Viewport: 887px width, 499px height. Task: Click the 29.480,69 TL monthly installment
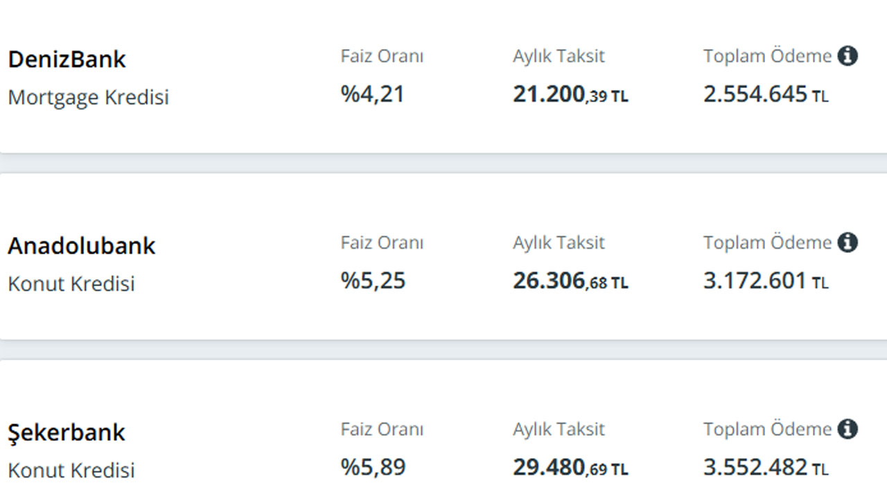[x=570, y=467]
